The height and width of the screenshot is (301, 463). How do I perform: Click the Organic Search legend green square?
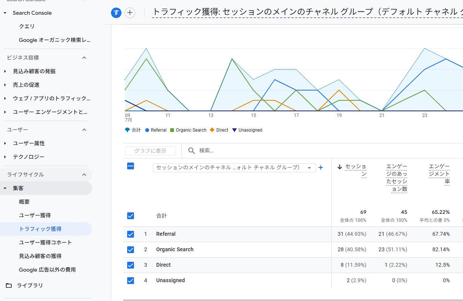pyautogui.click(x=172, y=130)
